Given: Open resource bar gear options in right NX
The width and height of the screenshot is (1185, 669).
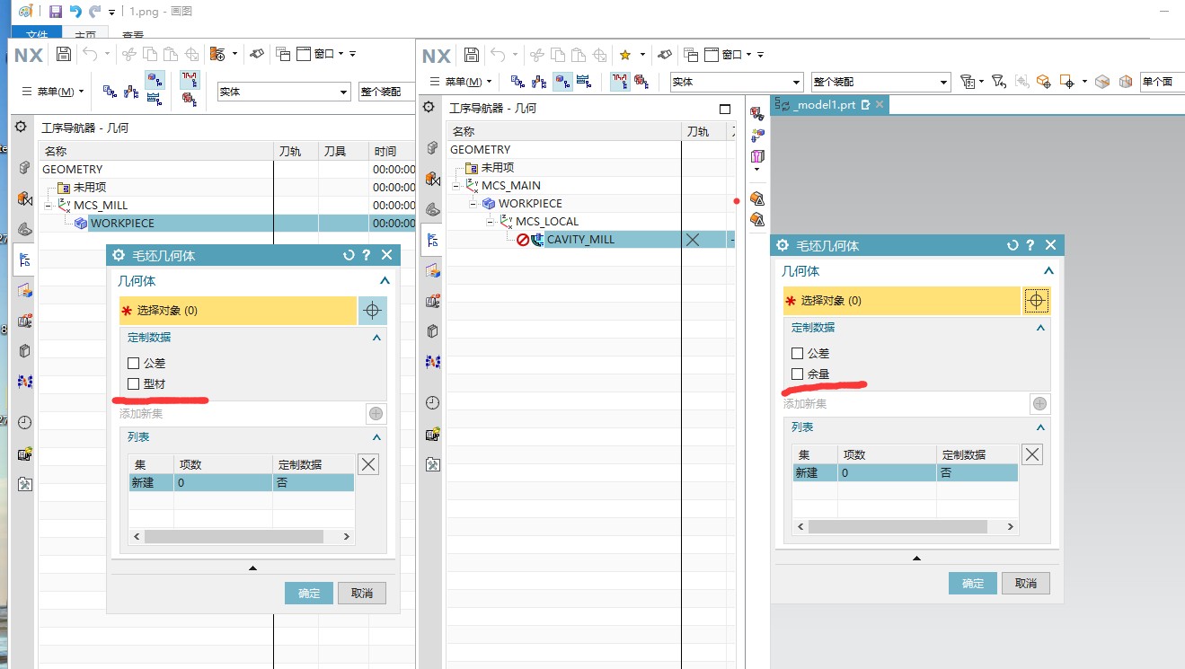Looking at the screenshot, I should point(429,108).
